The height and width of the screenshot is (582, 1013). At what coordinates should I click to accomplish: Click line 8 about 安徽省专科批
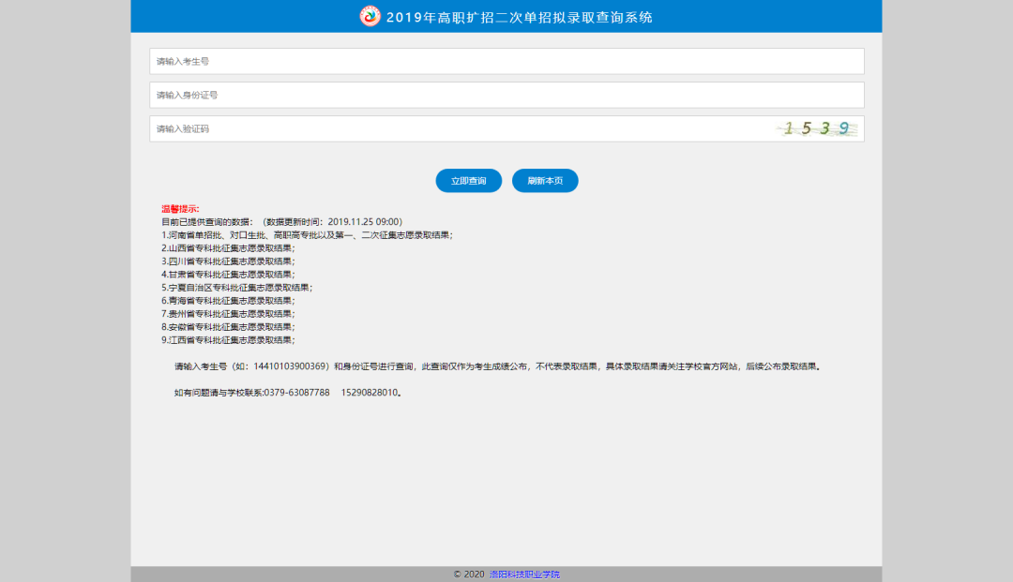coord(228,326)
